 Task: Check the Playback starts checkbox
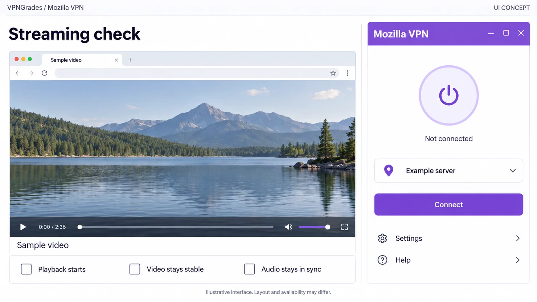point(26,269)
